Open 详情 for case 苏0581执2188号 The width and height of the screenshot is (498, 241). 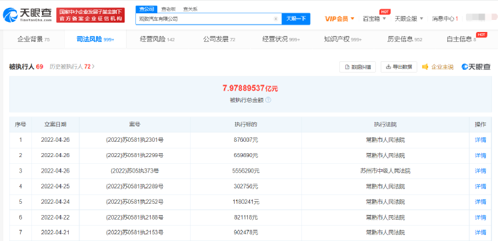481,218
